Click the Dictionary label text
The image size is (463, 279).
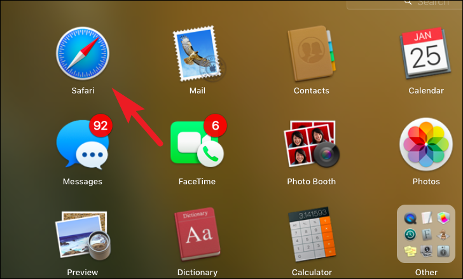click(x=197, y=272)
